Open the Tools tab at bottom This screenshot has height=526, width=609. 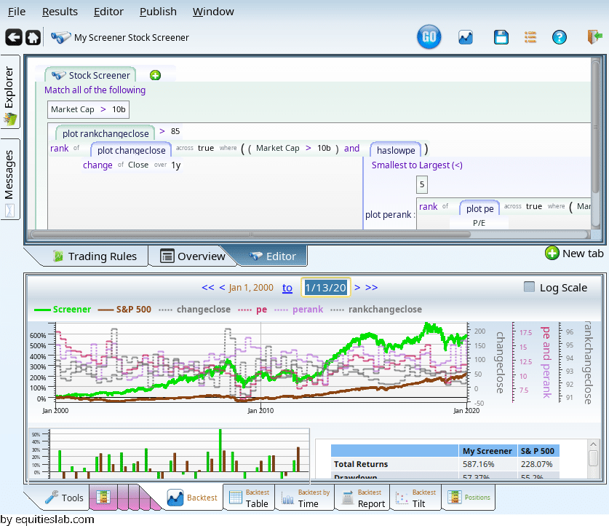coord(64,498)
